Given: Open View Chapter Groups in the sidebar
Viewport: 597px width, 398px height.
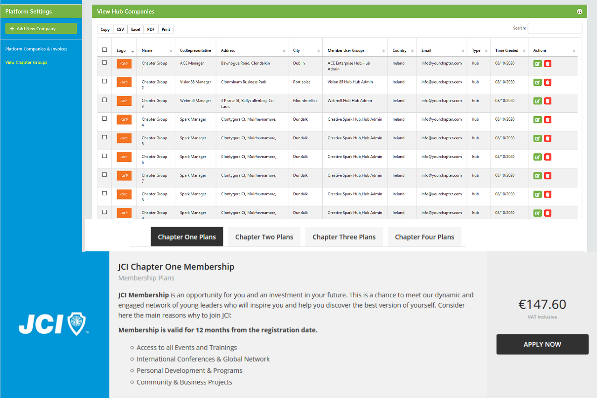Looking at the screenshot, I should (26, 62).
